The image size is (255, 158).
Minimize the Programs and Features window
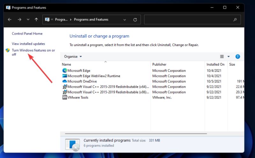click(x=212, y=7)
